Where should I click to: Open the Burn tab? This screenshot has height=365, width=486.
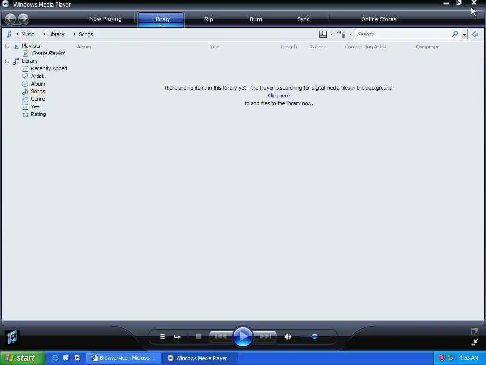point(255,19)
